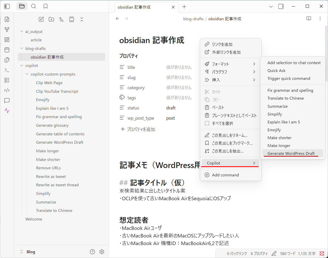Open the graph view

pos(7,29)
